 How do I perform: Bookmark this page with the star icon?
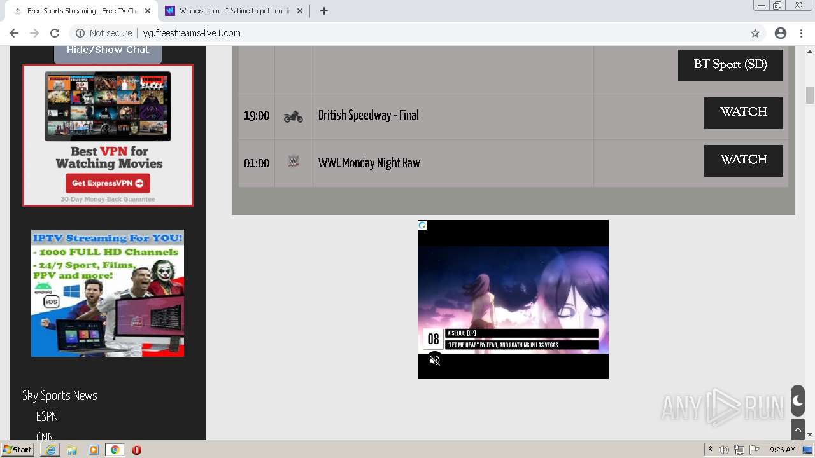coord(755,33)
